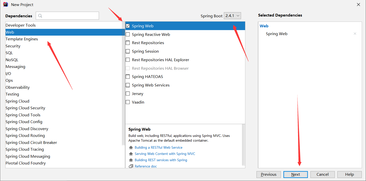Viewport: 366px width, 181px height.
Task: Cancel the New Project dialog
Action: [x=323, y=174]
